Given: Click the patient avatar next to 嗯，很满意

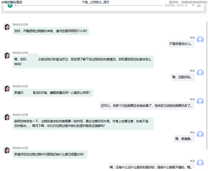Looking at the screenshot, I should [200, 135].
